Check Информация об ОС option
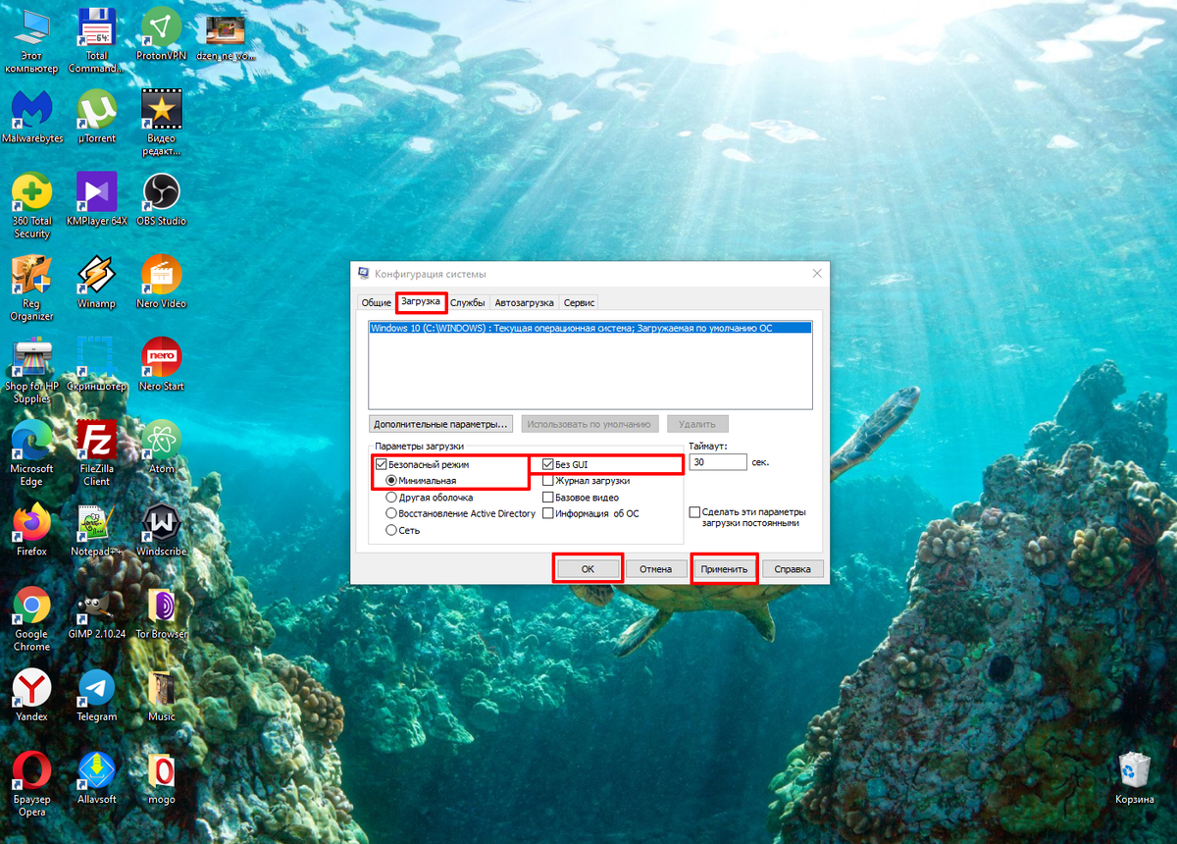 coord(548,513)
